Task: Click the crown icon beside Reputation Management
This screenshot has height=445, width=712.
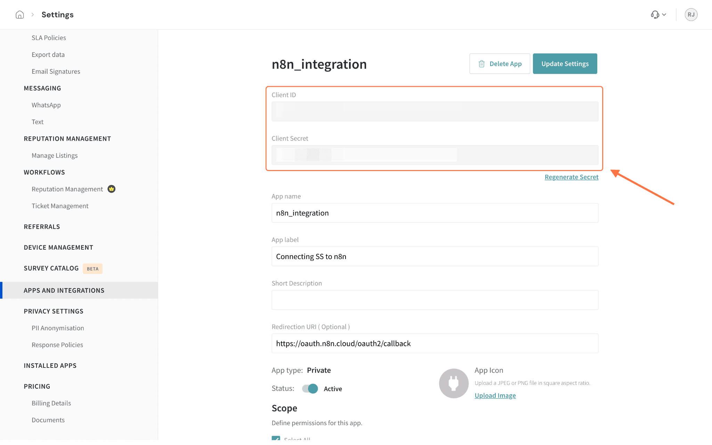Action: click(111, 189)
